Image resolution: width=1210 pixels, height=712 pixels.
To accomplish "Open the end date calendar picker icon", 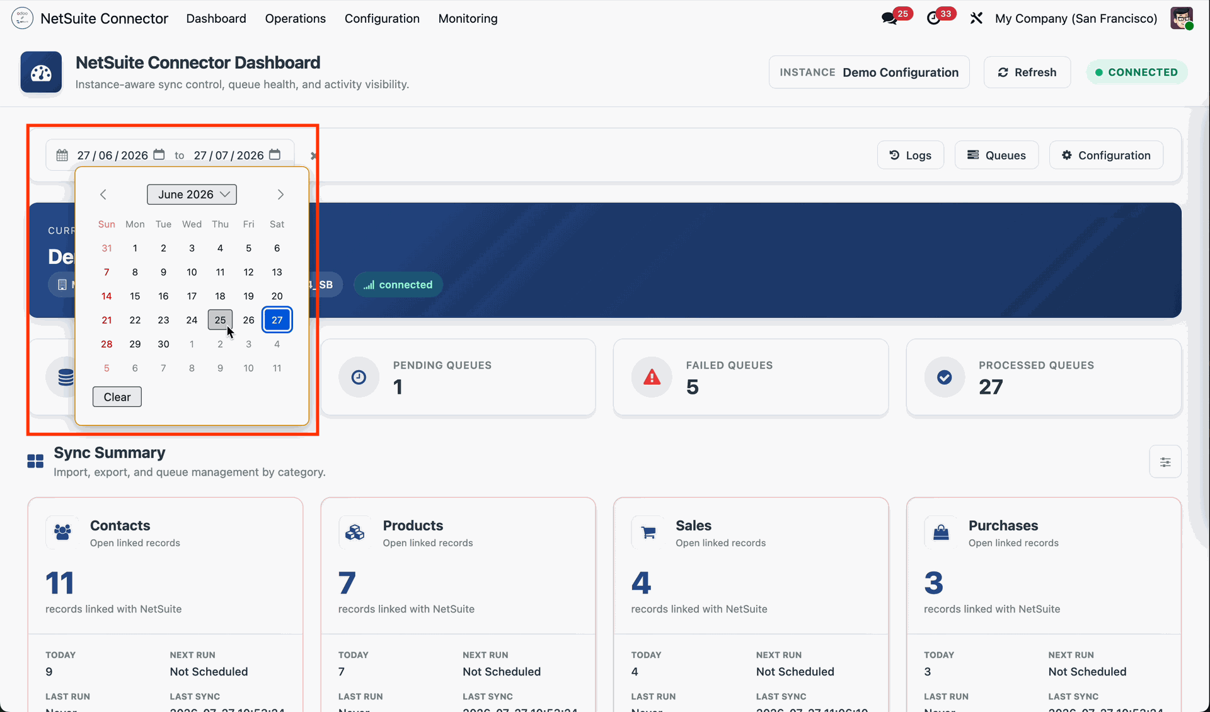I will point(275,155).
